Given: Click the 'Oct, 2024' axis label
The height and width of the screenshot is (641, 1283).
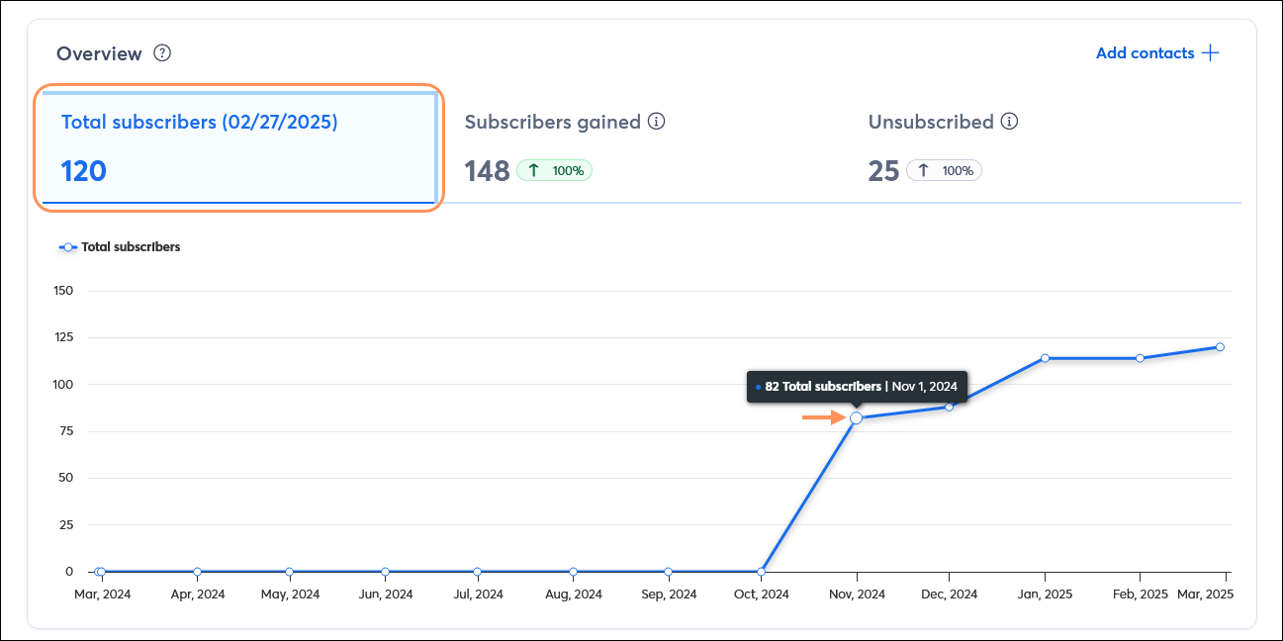Looking at the screenshot, I should (x=761, y=595).
